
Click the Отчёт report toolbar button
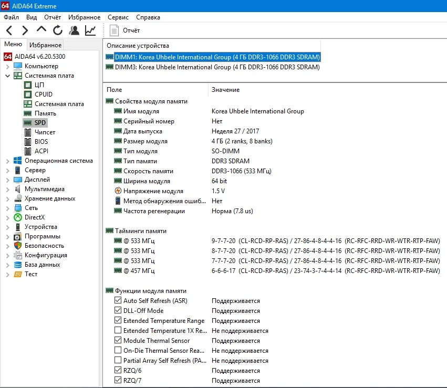coord(125,30)
